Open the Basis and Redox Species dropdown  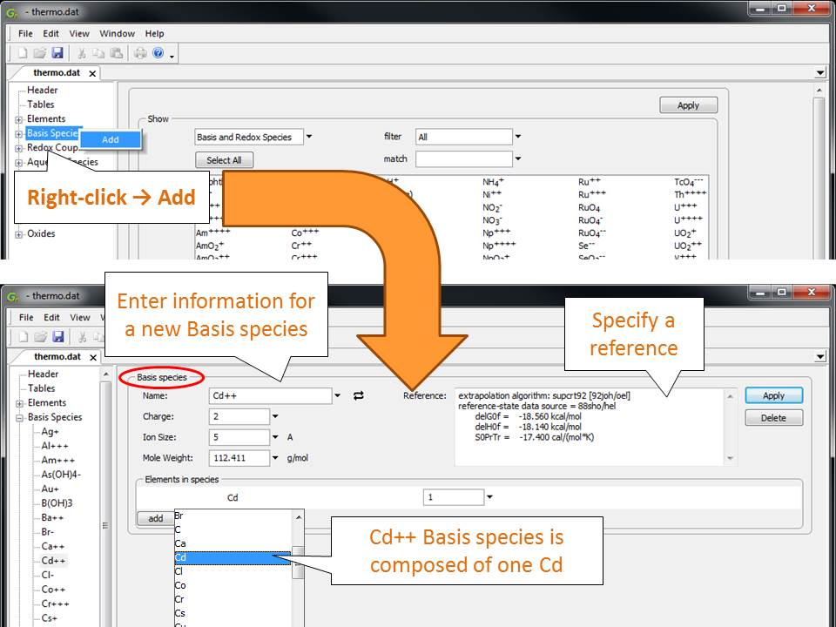308,137
